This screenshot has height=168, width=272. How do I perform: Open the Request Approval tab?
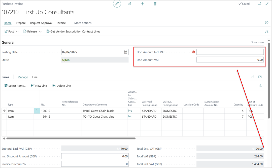(x=41, y=23)
